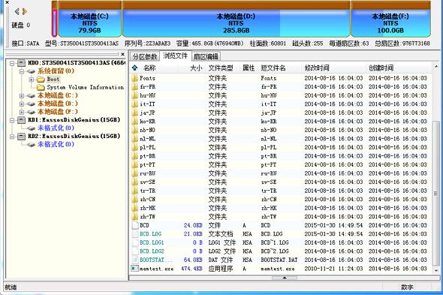This screenshot has height=295, width=443.
Task: Click zh-CN folder icon
Action: 135,200
